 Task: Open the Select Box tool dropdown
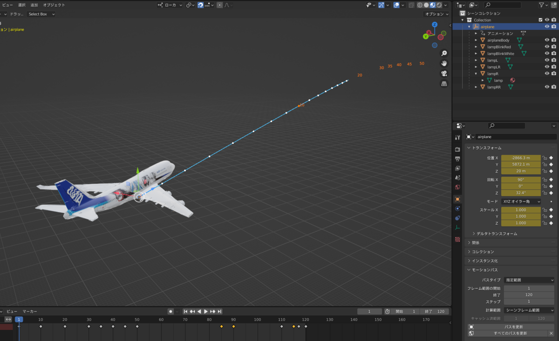[x=41, y=14]
